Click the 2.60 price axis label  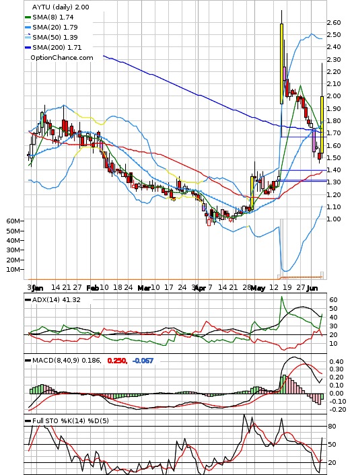click(x=334, y=23)
